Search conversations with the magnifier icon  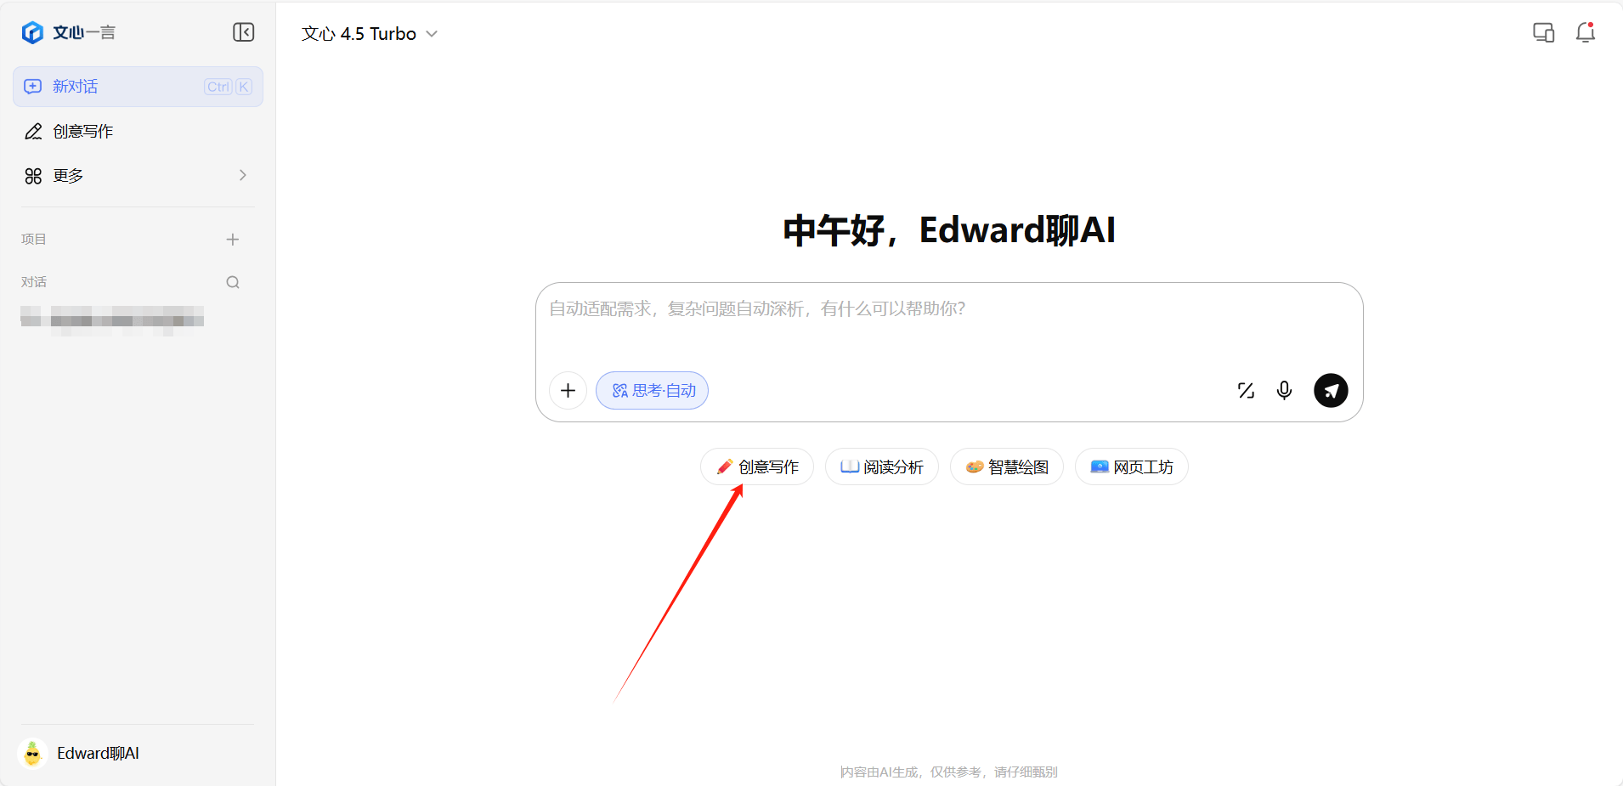(233, 282)
